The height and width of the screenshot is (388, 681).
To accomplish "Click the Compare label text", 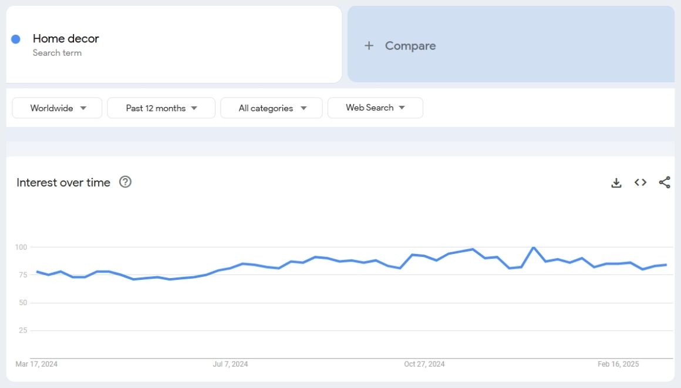I will click(410, 46).
